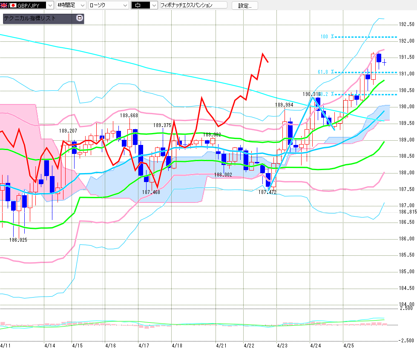Click the 188.002 price label
This screenshot has width=417, height=350.
coord(223,175)
